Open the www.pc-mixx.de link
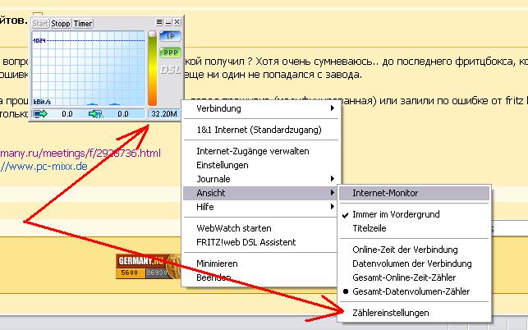The width and height of the screenshot is (528, 330). pyautogui.click(x=44, y=167)
